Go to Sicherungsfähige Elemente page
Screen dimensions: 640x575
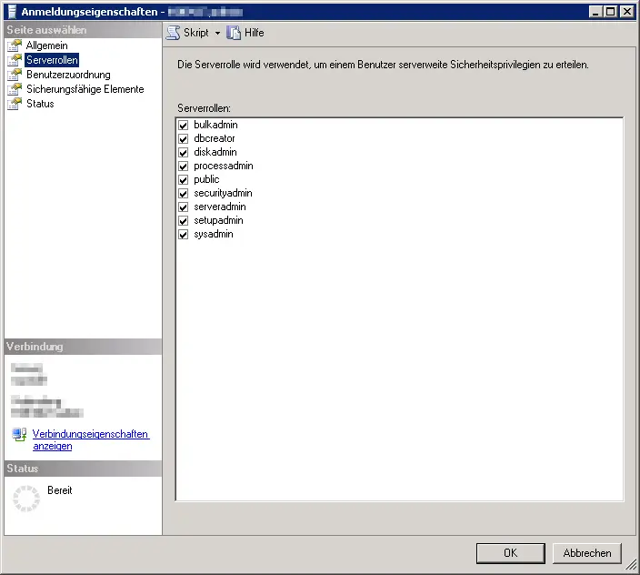point(85,89)
